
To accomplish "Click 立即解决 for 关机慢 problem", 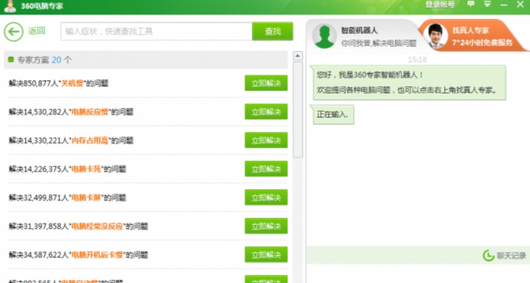I will (266, 83).
